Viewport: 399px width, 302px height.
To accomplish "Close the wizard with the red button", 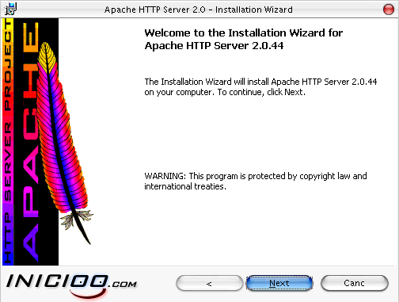I will (x=388, y=10).
